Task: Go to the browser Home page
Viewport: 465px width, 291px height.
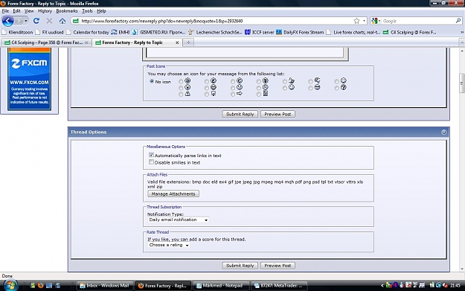Action: (x=62, y=21)
